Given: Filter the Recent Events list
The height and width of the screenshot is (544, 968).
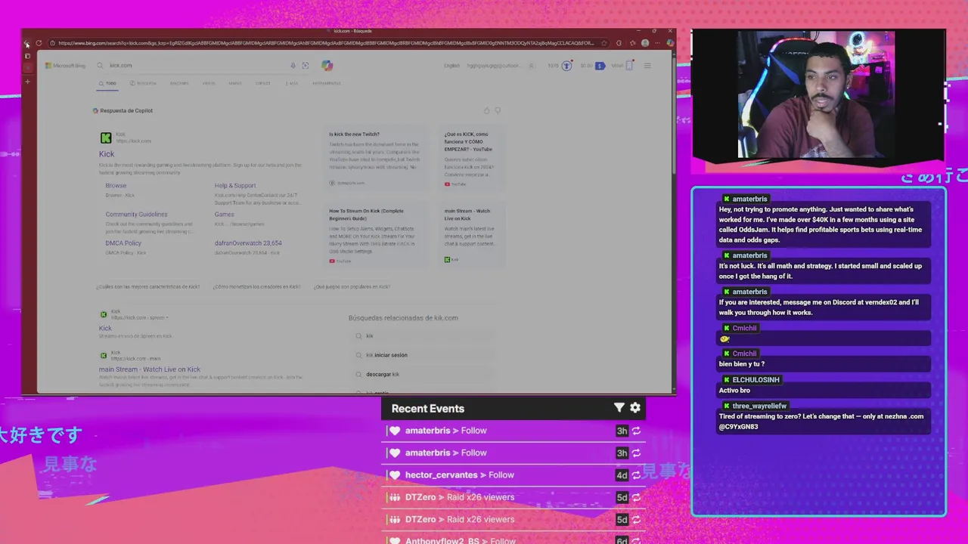Looking at the screenshot, I should (619, 408).
